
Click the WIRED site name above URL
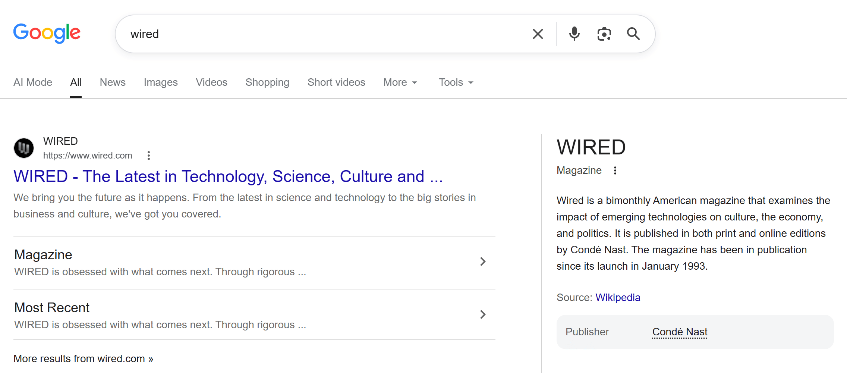(60, 141)
